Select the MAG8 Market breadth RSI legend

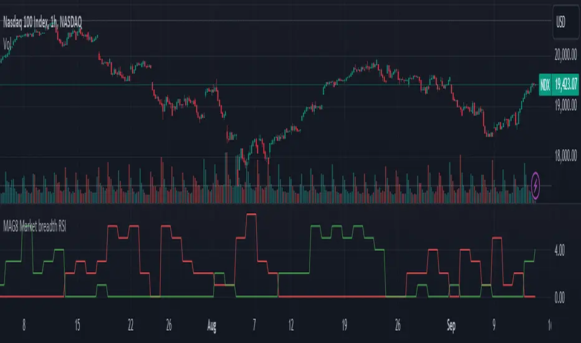34,226
